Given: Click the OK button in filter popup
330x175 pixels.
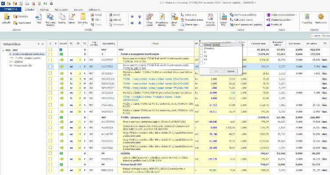Looking at the screenshot, I should [216, 71].
